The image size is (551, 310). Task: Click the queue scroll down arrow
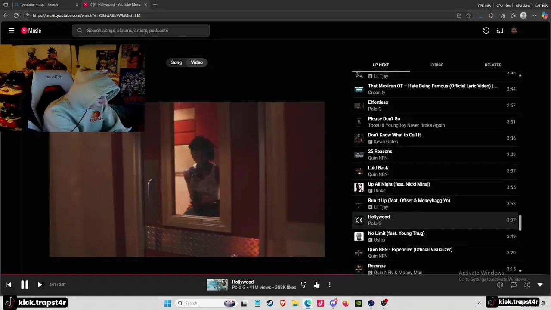pyautogui.click(x=520, y=271)
